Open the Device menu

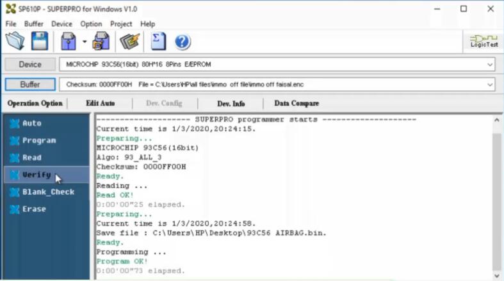click(61, 24)
